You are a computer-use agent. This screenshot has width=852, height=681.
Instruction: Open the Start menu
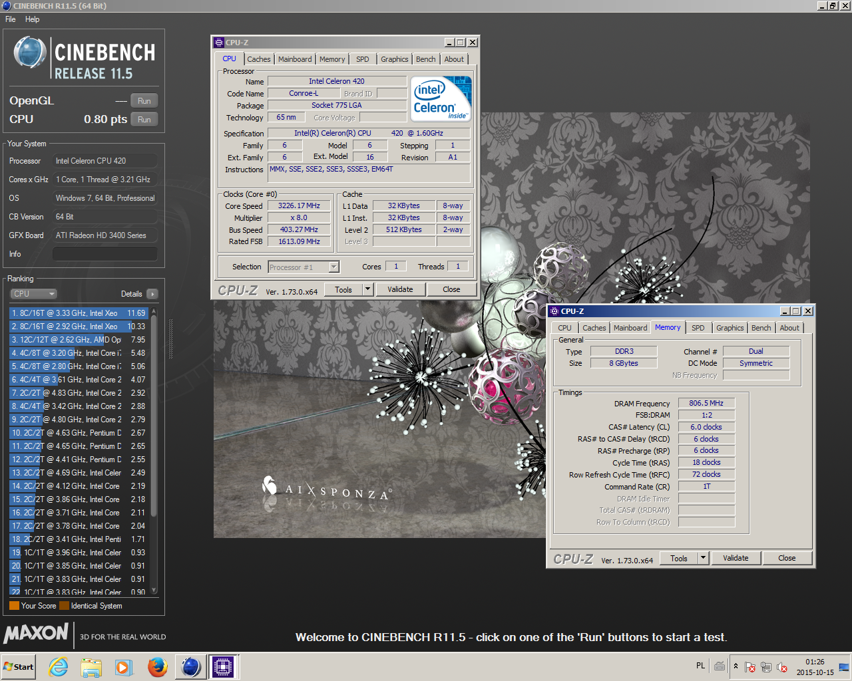(18, 666)
